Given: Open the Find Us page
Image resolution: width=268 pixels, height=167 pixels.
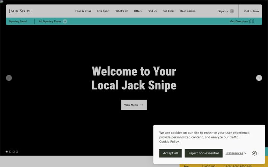Looking at the screenshot, I should coord(152,11).
